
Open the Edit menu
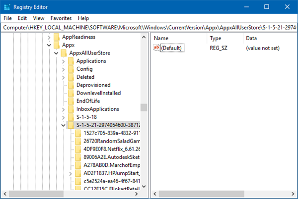point(22,18)
